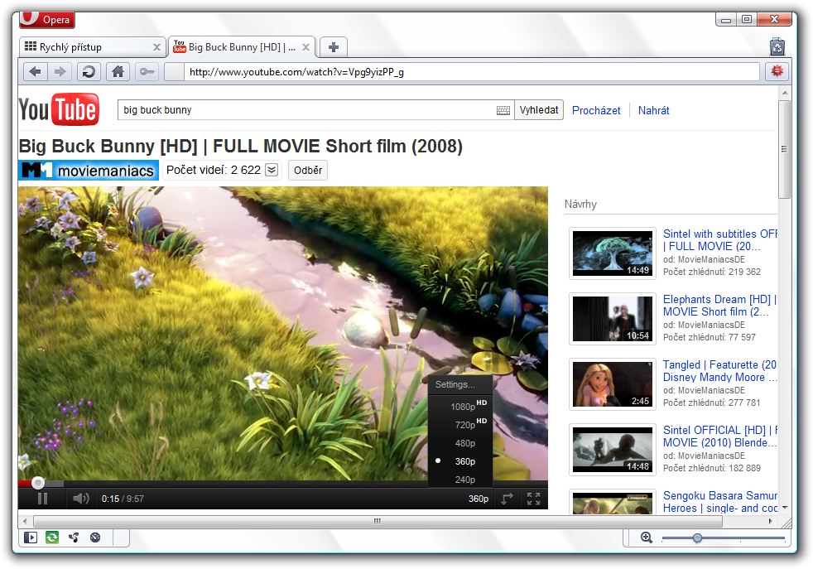Viewport: 813px width, 569px height.
Task: Click the horizontal page scrollbar thumb
Action: 378,521
